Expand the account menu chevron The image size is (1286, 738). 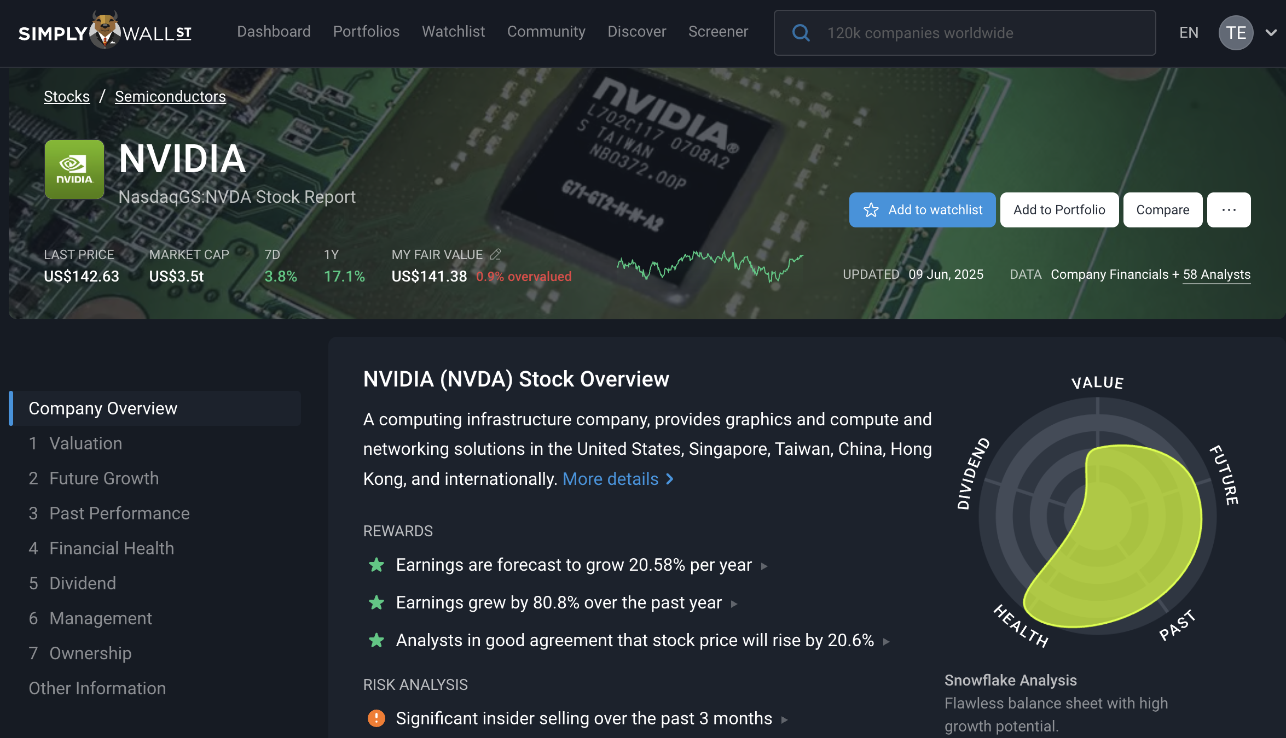(1271, 33)
